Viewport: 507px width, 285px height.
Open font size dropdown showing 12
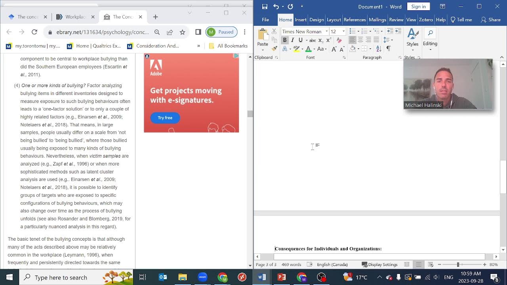343,32
